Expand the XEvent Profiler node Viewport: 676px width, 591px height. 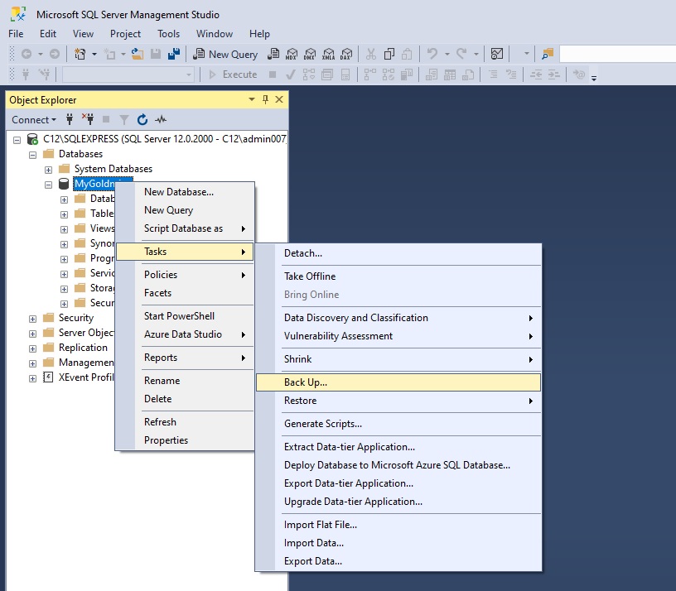click(33, 378)
